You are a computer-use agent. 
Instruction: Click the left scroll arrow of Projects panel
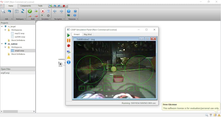coord(1,111)
